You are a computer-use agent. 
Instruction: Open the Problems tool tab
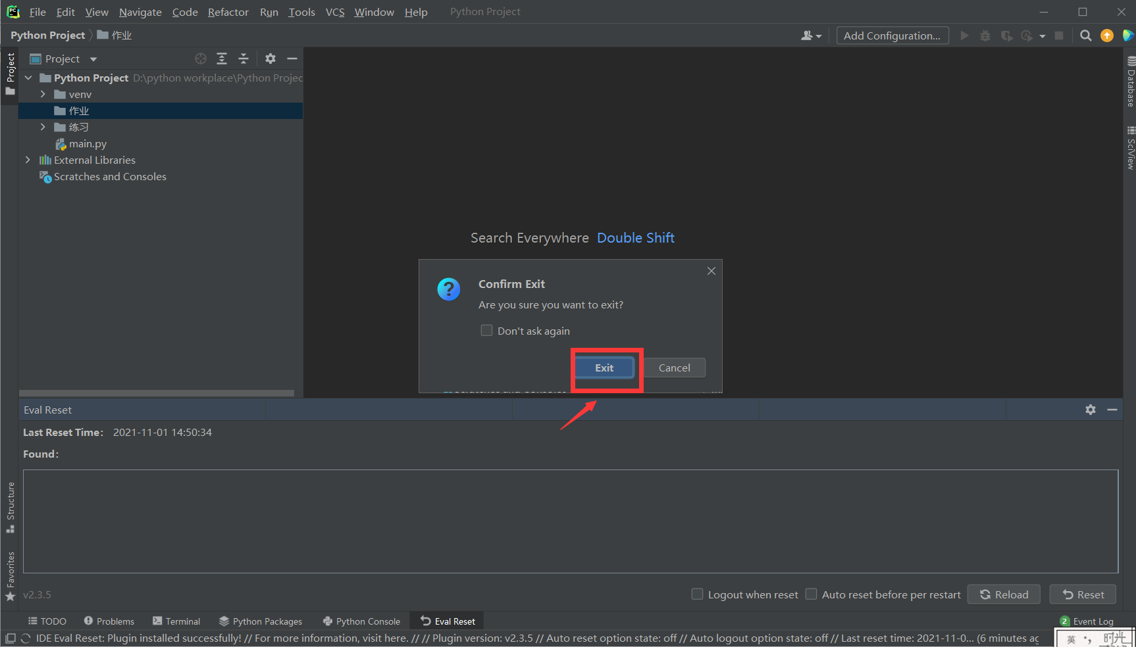pos(109,621)
